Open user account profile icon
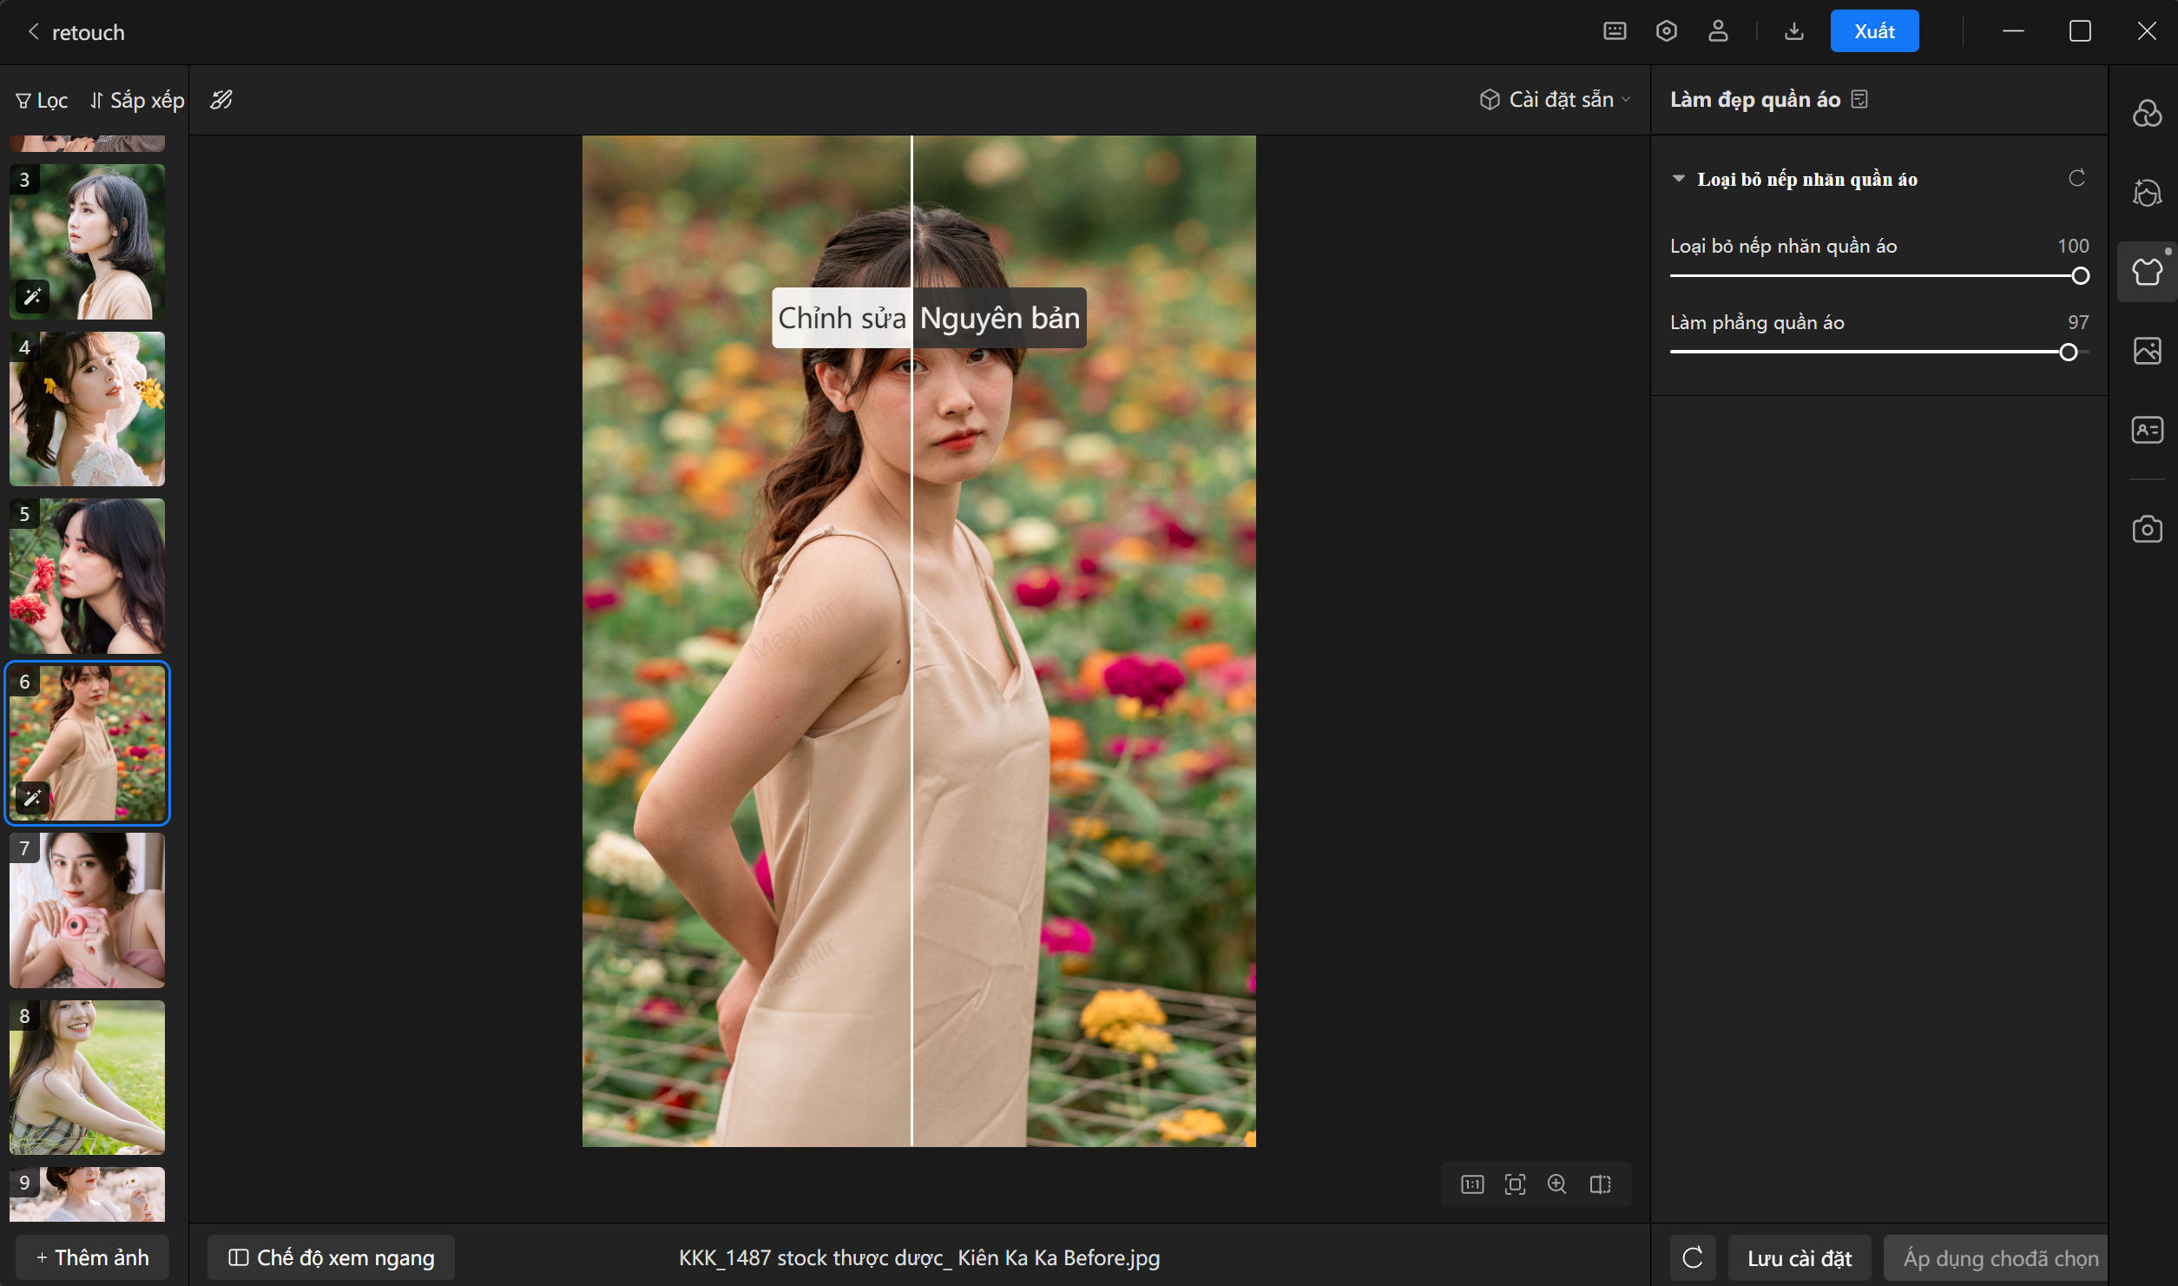Screen dimensions: 2178x1286 click(1718, 31)
